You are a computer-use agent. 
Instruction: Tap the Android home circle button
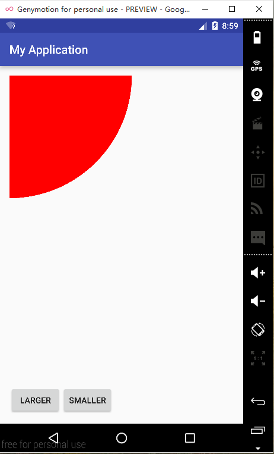pyautogui.click(x=122, y=438)
